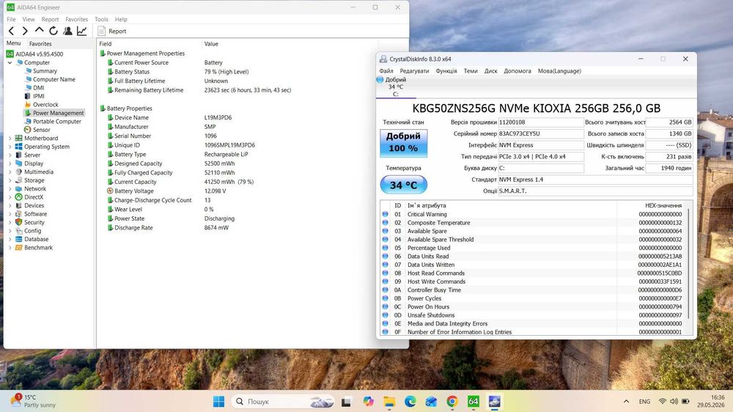Click the Devices icon in the tree
Viewport: 733px width, 412px height.
tap(19, 206)
